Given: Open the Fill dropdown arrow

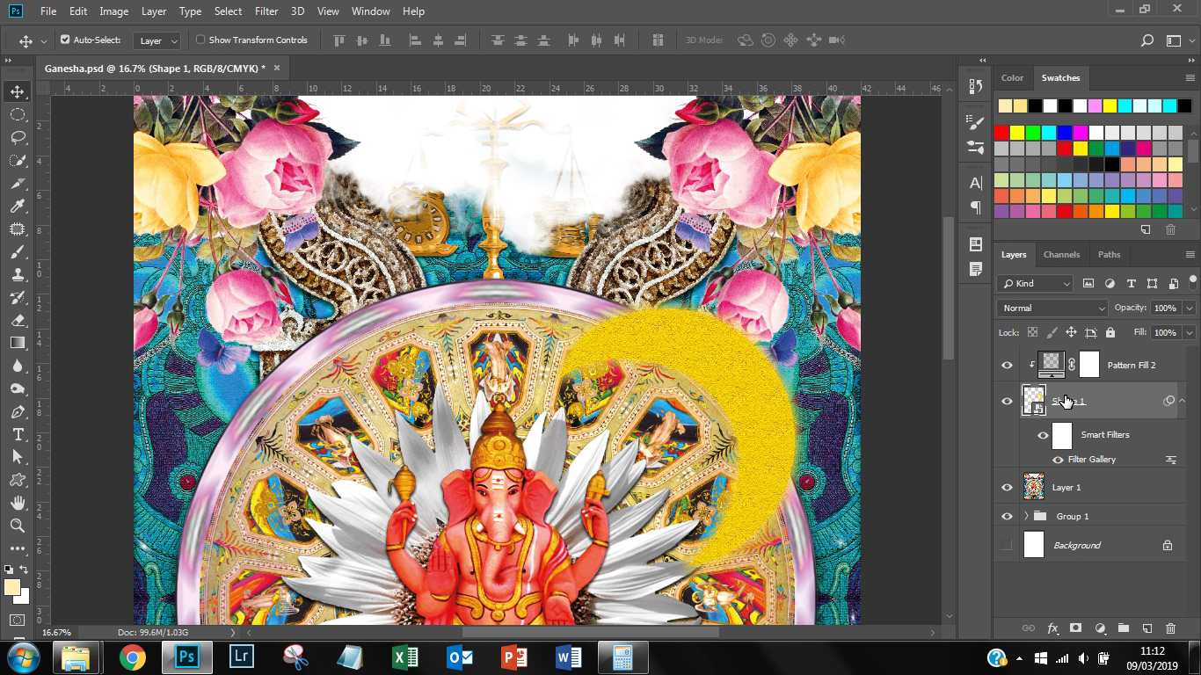Looking at the screenshot, I should point(1189,332).
